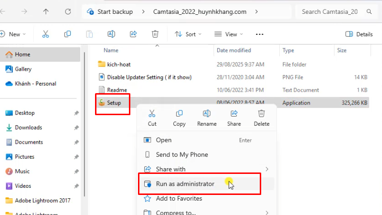
Task: Click the Name column sort arrow
Action: 157,45
